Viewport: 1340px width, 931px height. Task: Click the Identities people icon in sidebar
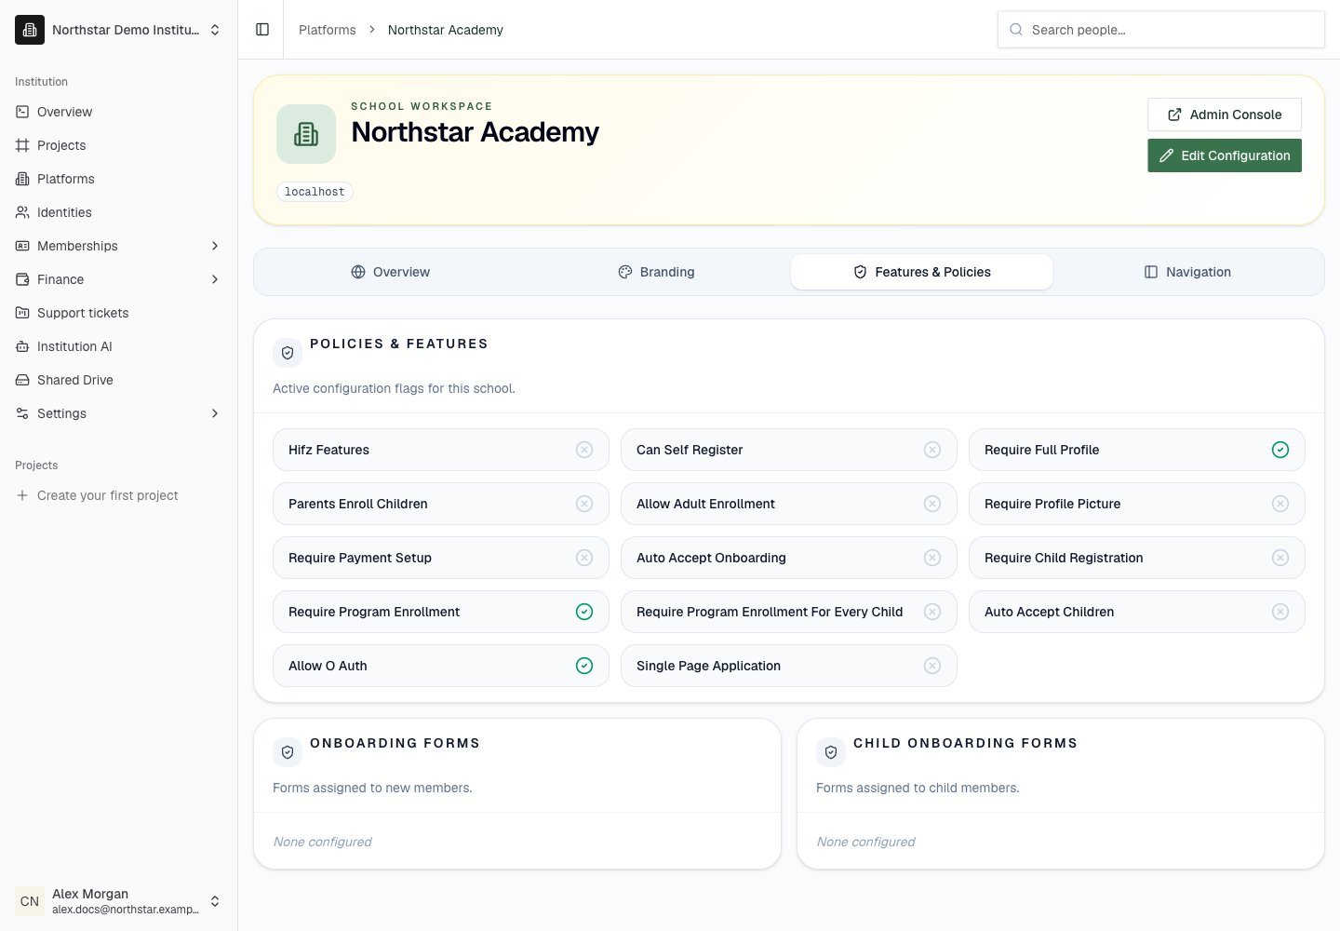click(x=22, y=212)
